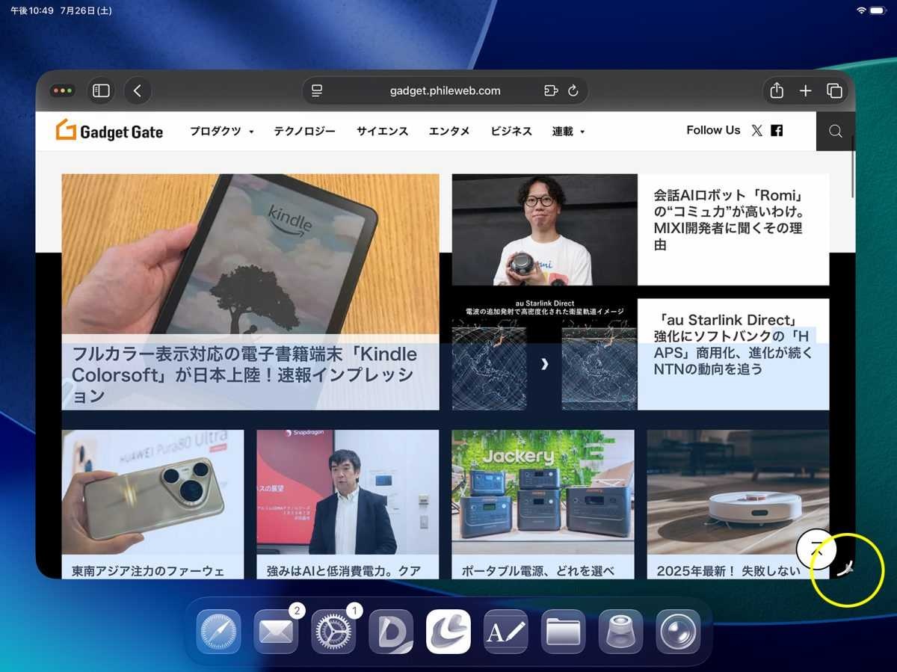
Task: Click the gadget.phileweb.com address field
Action: (445, 91)
